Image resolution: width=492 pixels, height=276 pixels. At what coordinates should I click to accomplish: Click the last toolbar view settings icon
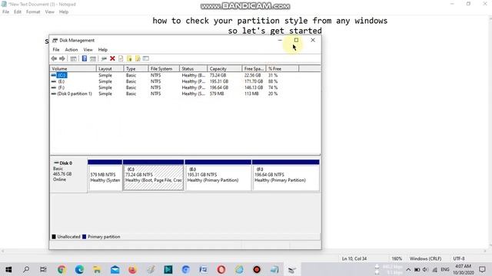coord(146,58)
